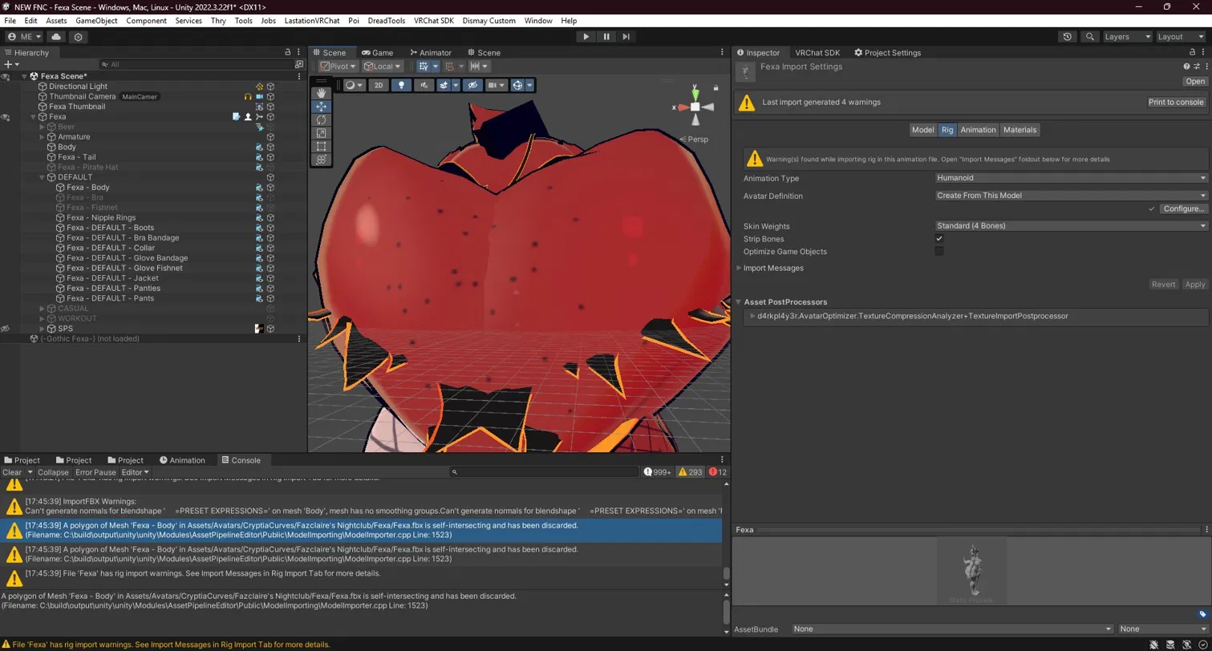The width and height of the screenshot is (1212, 651).
Task: Switch to the Animator tab
Action: (429, 53)
